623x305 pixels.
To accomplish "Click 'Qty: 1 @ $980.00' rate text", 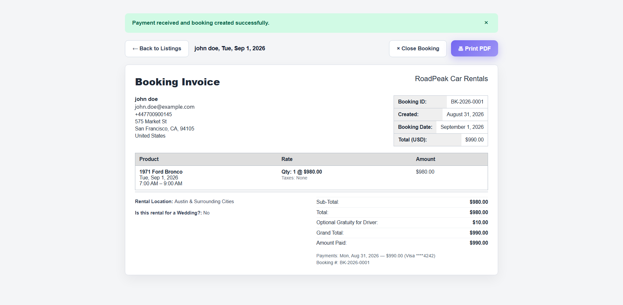I will tap(302, 172).
